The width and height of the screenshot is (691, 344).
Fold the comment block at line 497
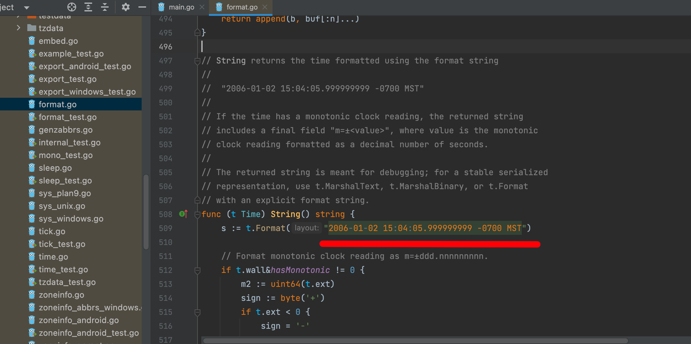[x=197, y=61]
